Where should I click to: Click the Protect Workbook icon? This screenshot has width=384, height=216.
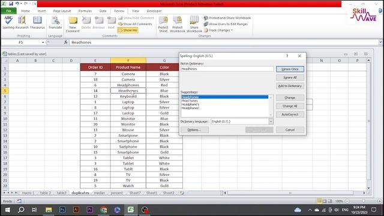pos(178,24)
